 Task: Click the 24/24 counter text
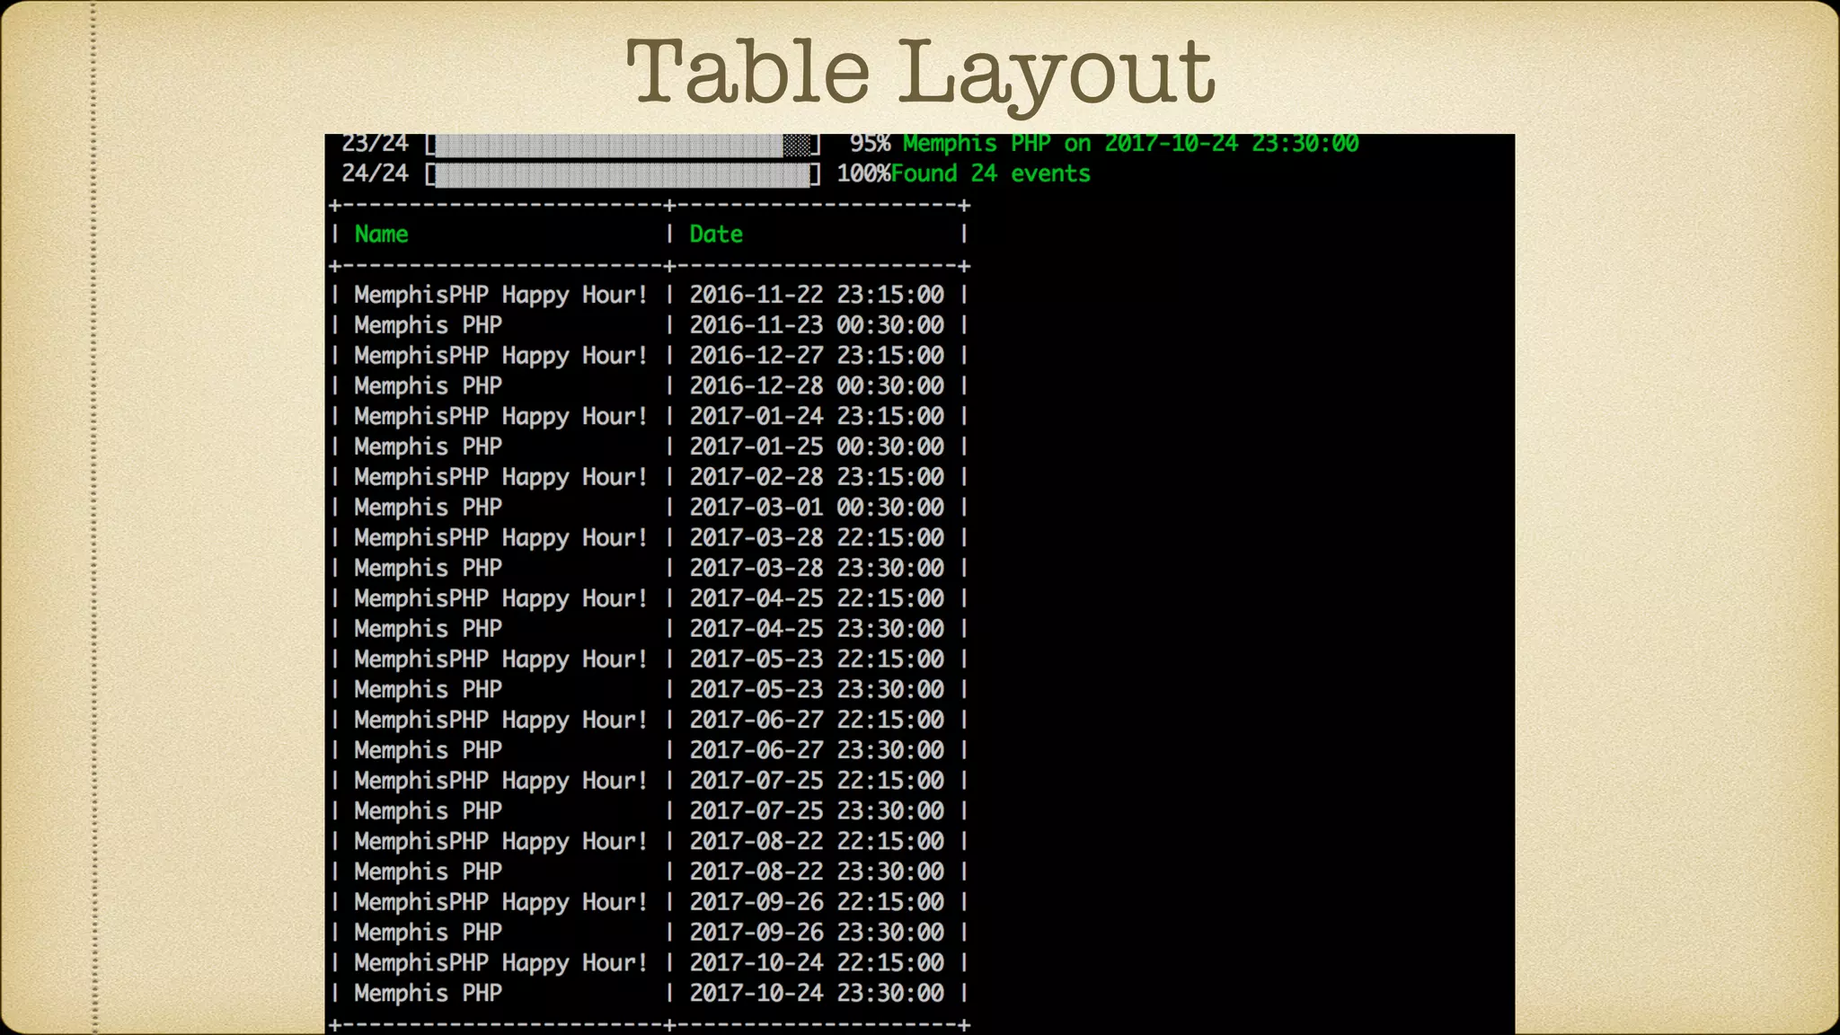(375, 174)
